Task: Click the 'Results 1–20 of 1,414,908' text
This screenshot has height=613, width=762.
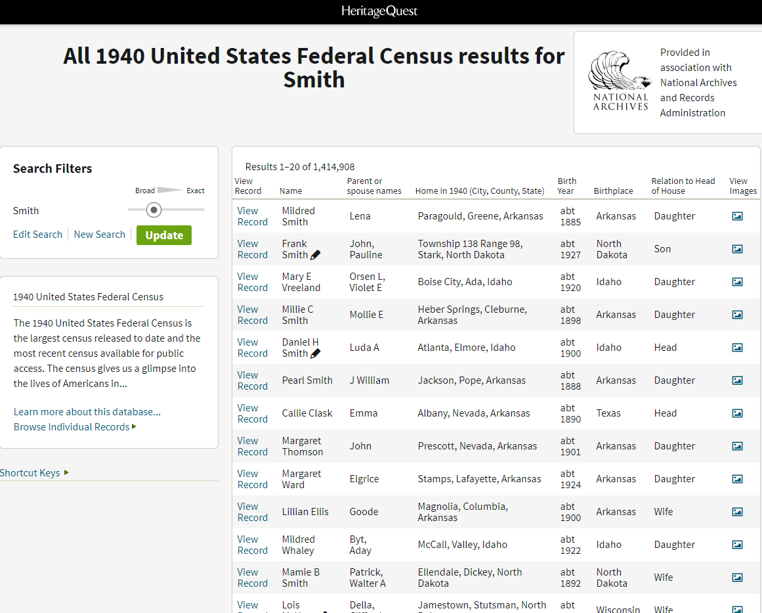Action: coord(300,167)
